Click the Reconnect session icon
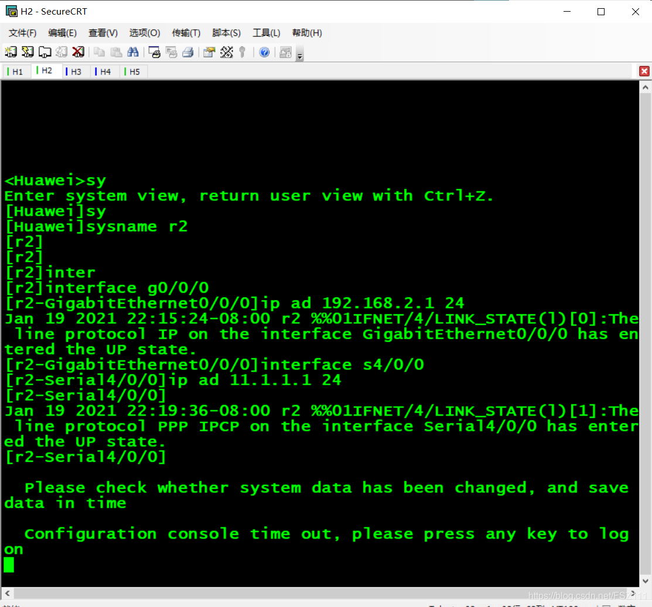 62,52
